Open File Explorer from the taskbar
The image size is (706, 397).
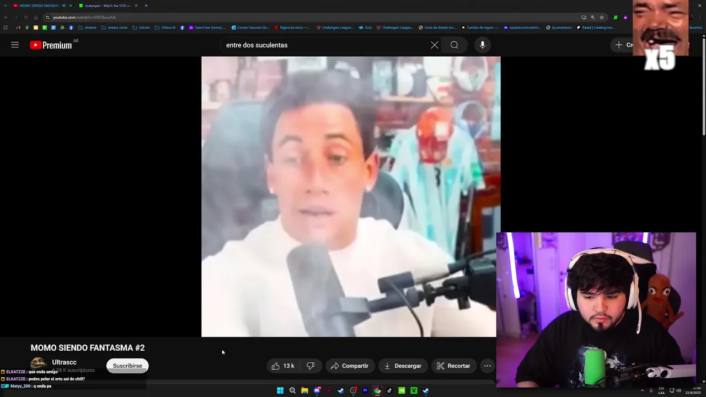304,390
